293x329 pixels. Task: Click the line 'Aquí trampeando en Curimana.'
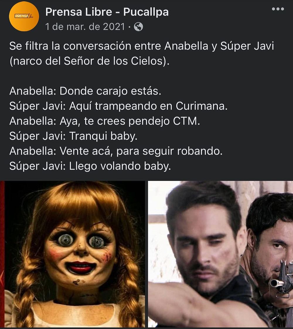tap(148, 106)
